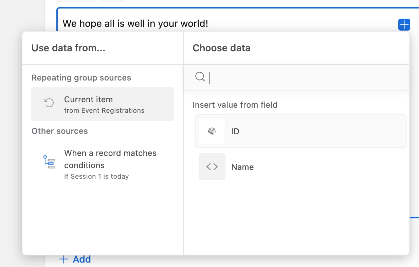Click the 'Insert value from field' label
419x267 pixels.
[x=235, y=105]
